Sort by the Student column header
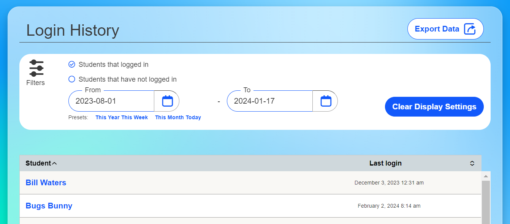This screenshot has height=224, width=510. pyautogui.click(x=41, y=163)
